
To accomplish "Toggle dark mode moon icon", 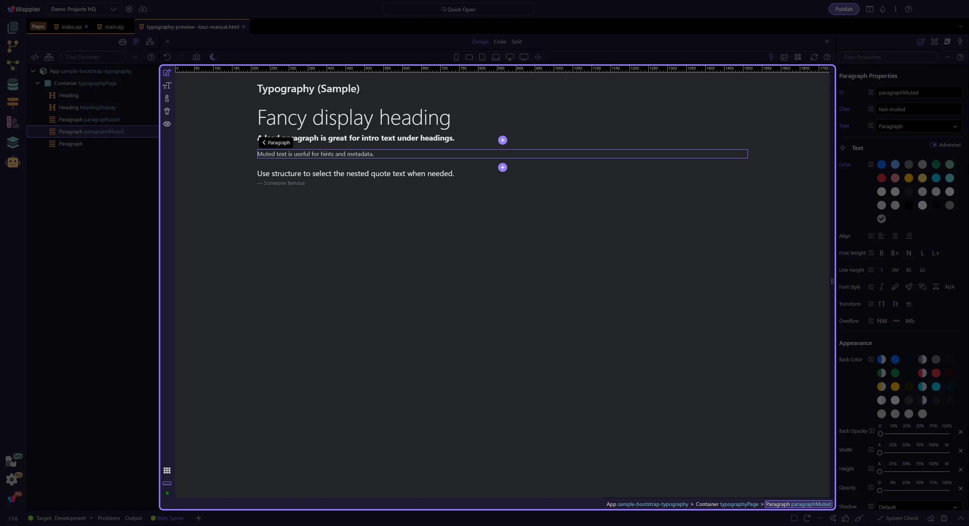I will pos(213,57).
